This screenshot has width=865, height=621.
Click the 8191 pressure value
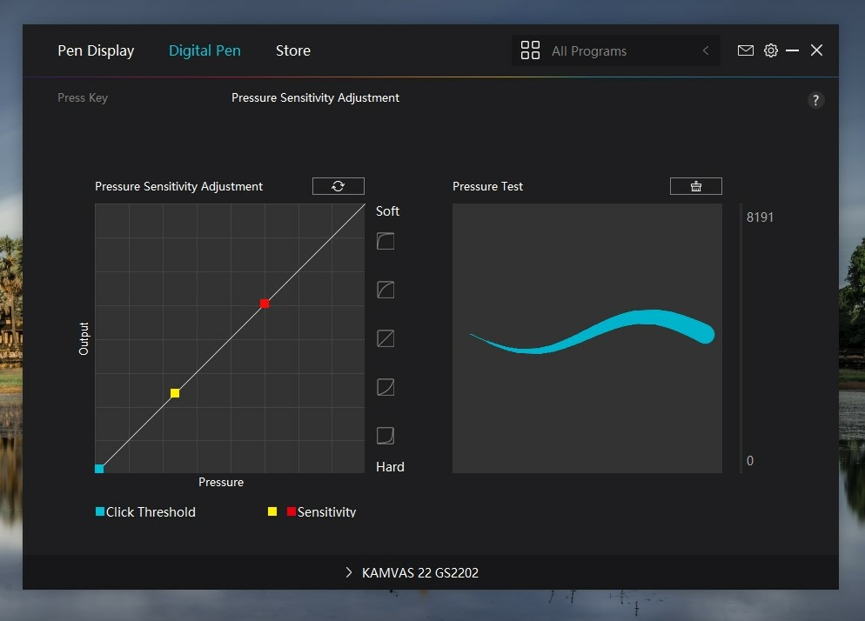tap(760, 217)
